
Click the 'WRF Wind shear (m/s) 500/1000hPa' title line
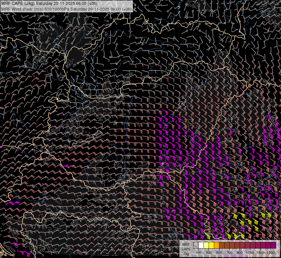click(66, 9)
